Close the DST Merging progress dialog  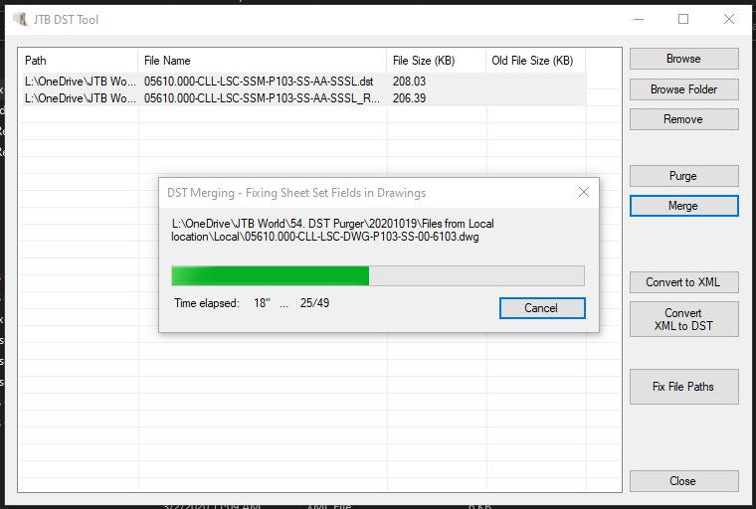(583, 192)
